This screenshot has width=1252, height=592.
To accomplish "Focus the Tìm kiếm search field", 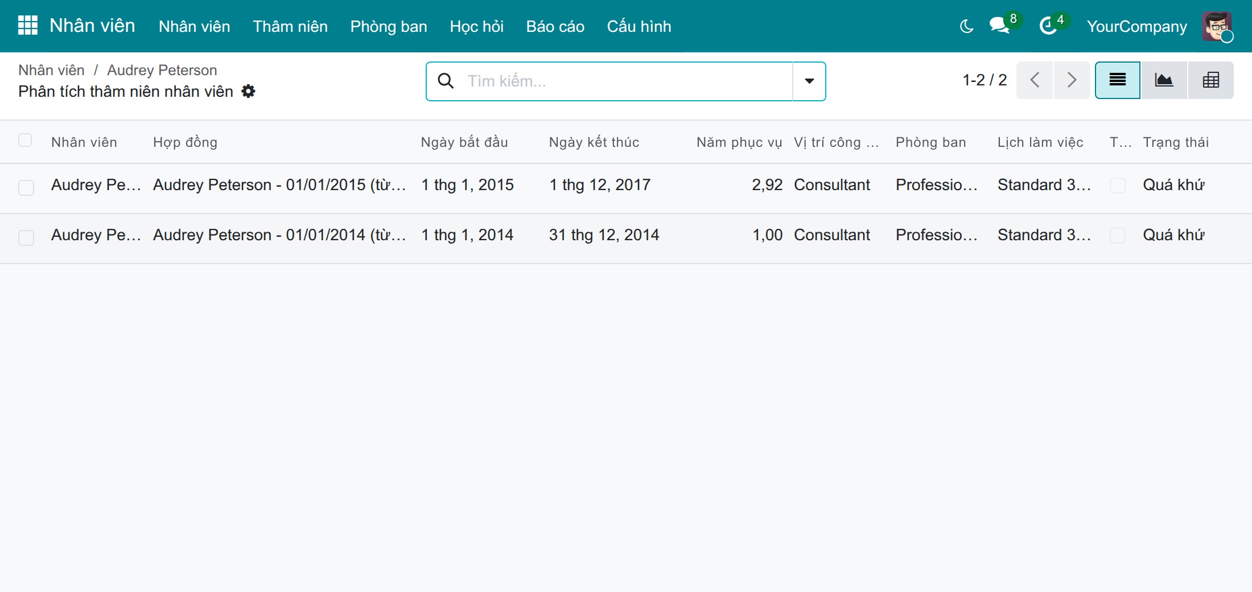I will coord(626,81).
